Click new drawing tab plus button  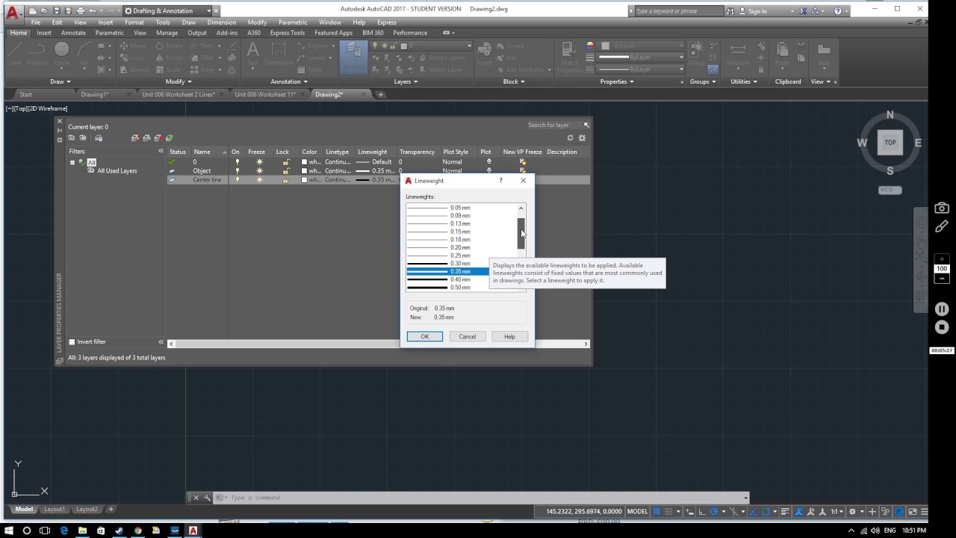coord(380,95)
